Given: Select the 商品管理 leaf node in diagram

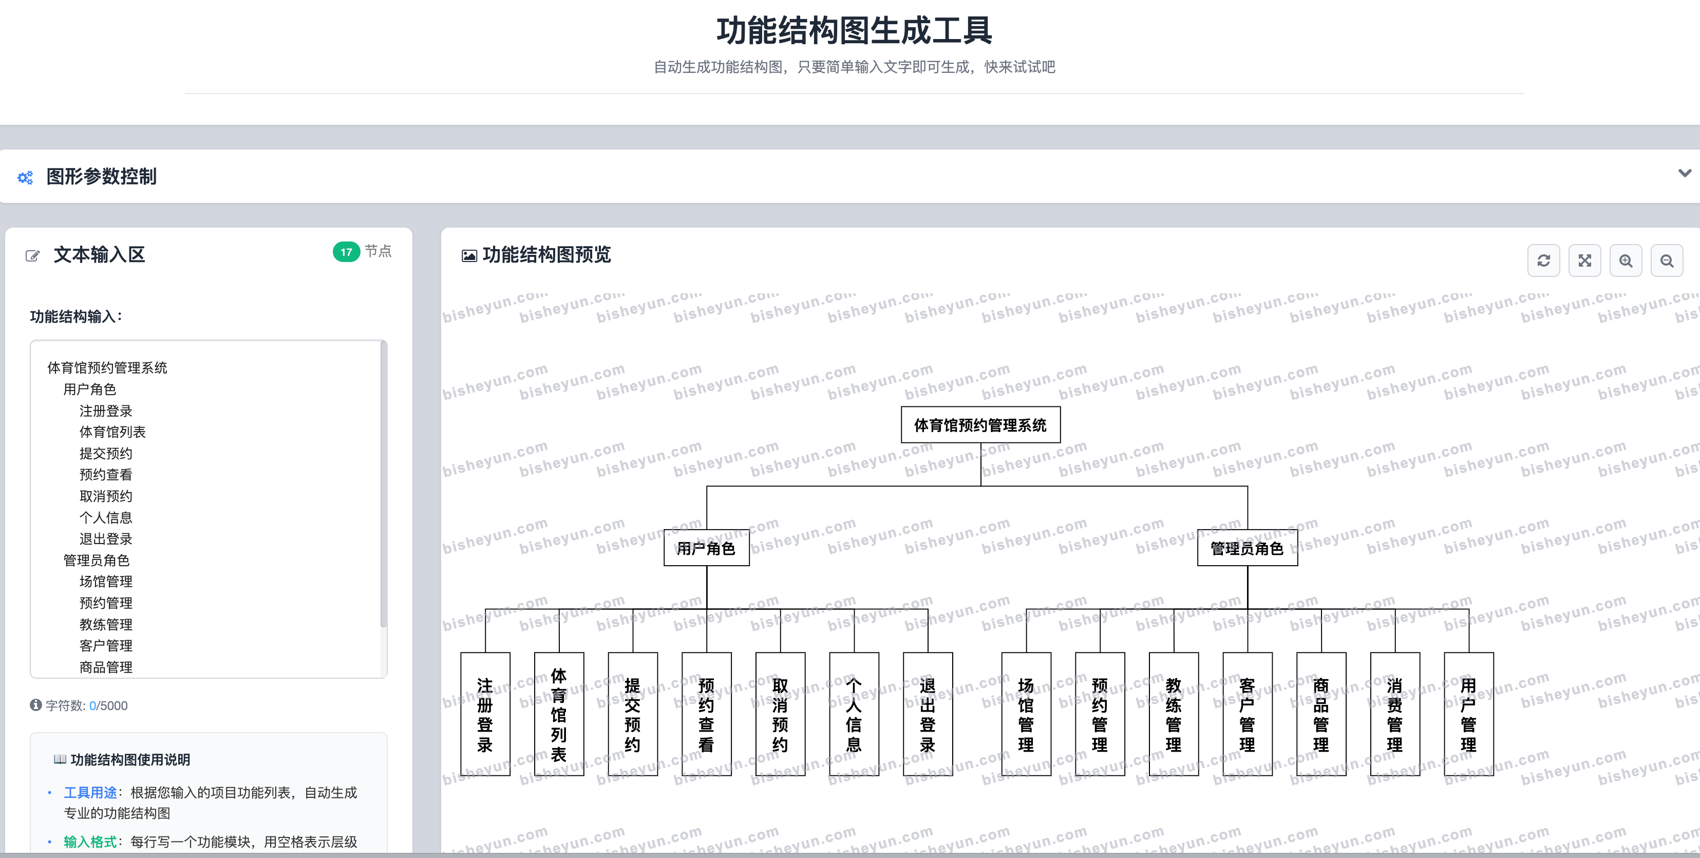Looking at the screenshot, I should 1321,714.
